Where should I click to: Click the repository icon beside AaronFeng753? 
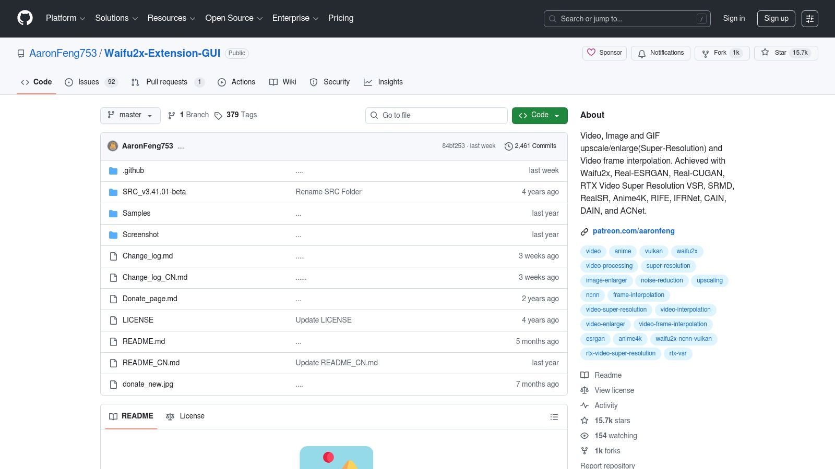click(x=21, y=54)
